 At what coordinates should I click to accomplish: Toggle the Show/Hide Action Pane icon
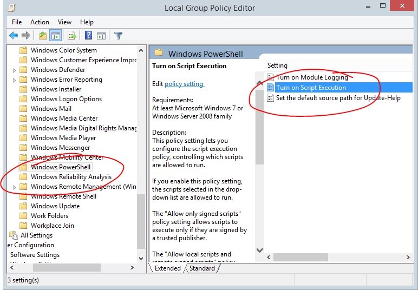[101, 35]
